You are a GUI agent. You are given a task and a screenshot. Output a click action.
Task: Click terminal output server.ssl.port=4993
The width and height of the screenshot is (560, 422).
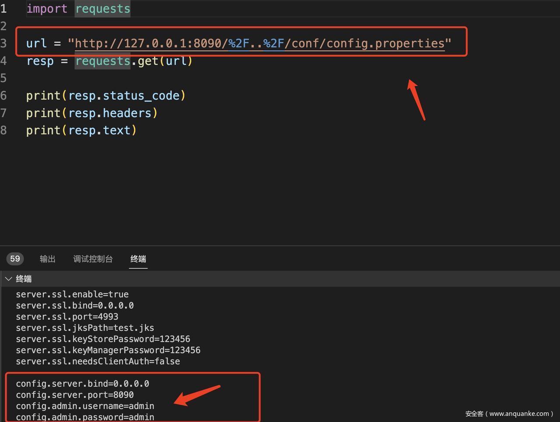click(67, 317)
